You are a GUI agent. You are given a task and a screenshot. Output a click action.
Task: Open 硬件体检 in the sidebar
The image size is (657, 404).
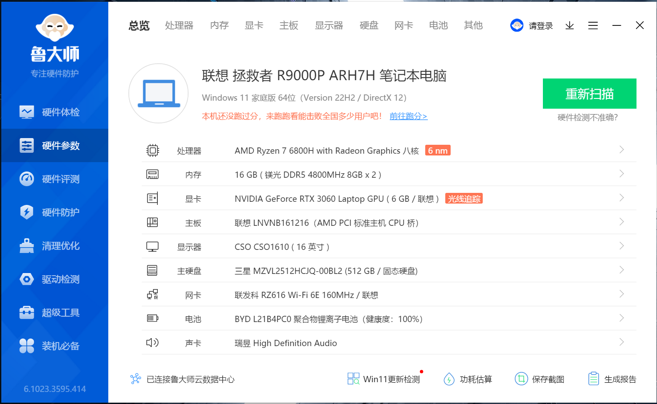tap(54, 112)
